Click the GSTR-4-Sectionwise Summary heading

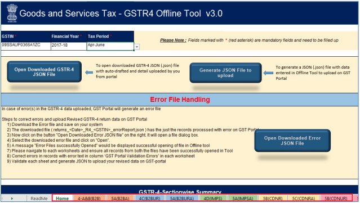(180, 192)
